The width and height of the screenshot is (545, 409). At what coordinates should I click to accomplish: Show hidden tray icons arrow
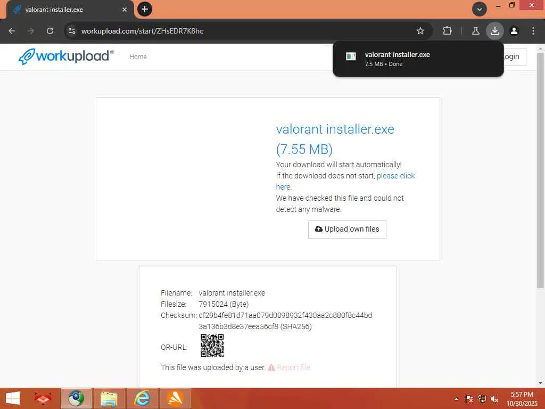(456, 399)
